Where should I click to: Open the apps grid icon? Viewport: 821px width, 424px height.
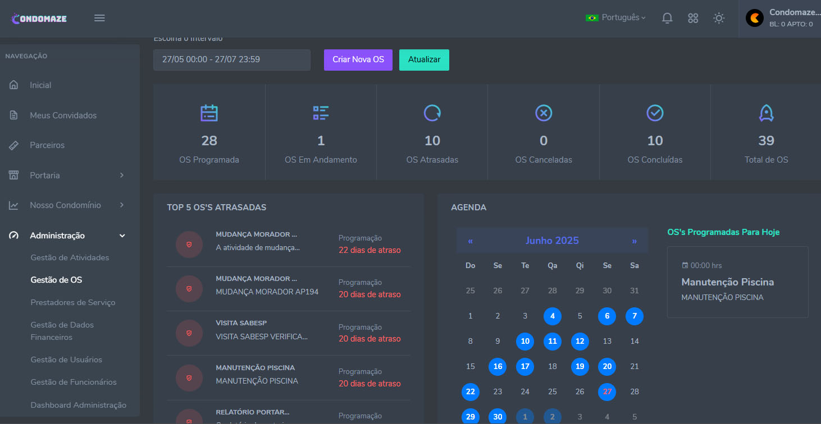pos(693,18)
